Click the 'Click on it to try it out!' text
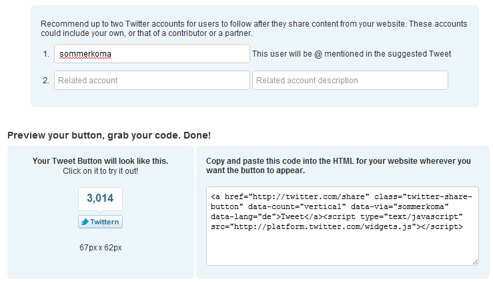The width and height of the screenshot is (493, 283). [100, 171]
